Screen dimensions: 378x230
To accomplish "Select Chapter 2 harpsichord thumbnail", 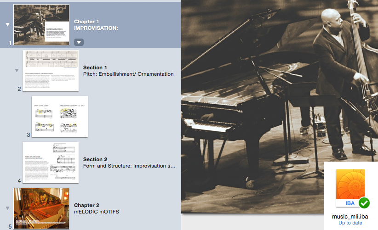I will 41,208.
